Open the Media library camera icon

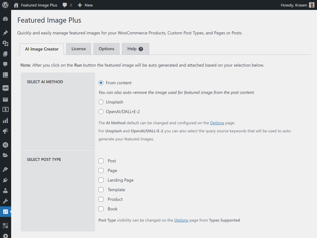click(x=6, y=43)
